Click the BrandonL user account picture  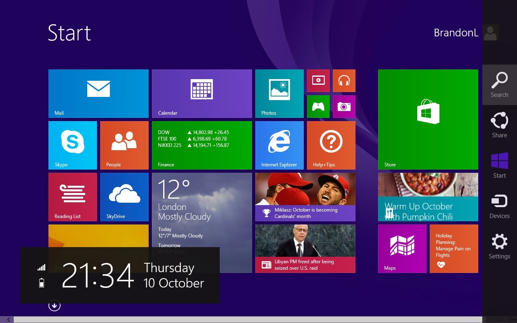click(490, 32)
